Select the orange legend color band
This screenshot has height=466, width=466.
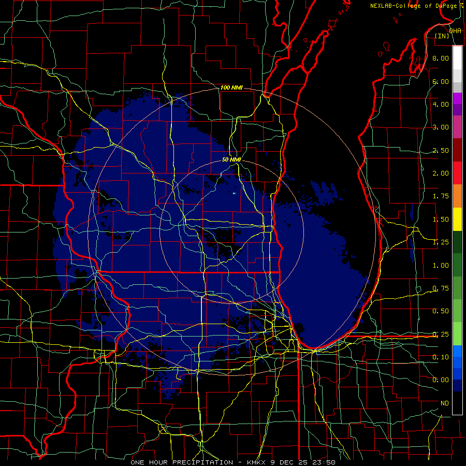tap(457, 196)
